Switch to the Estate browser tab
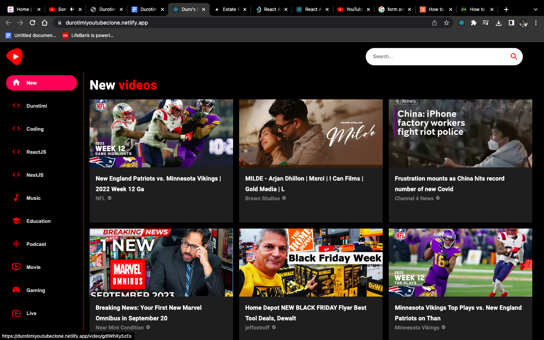Viewport: 544px width, 340px height. tap(230, 9)
